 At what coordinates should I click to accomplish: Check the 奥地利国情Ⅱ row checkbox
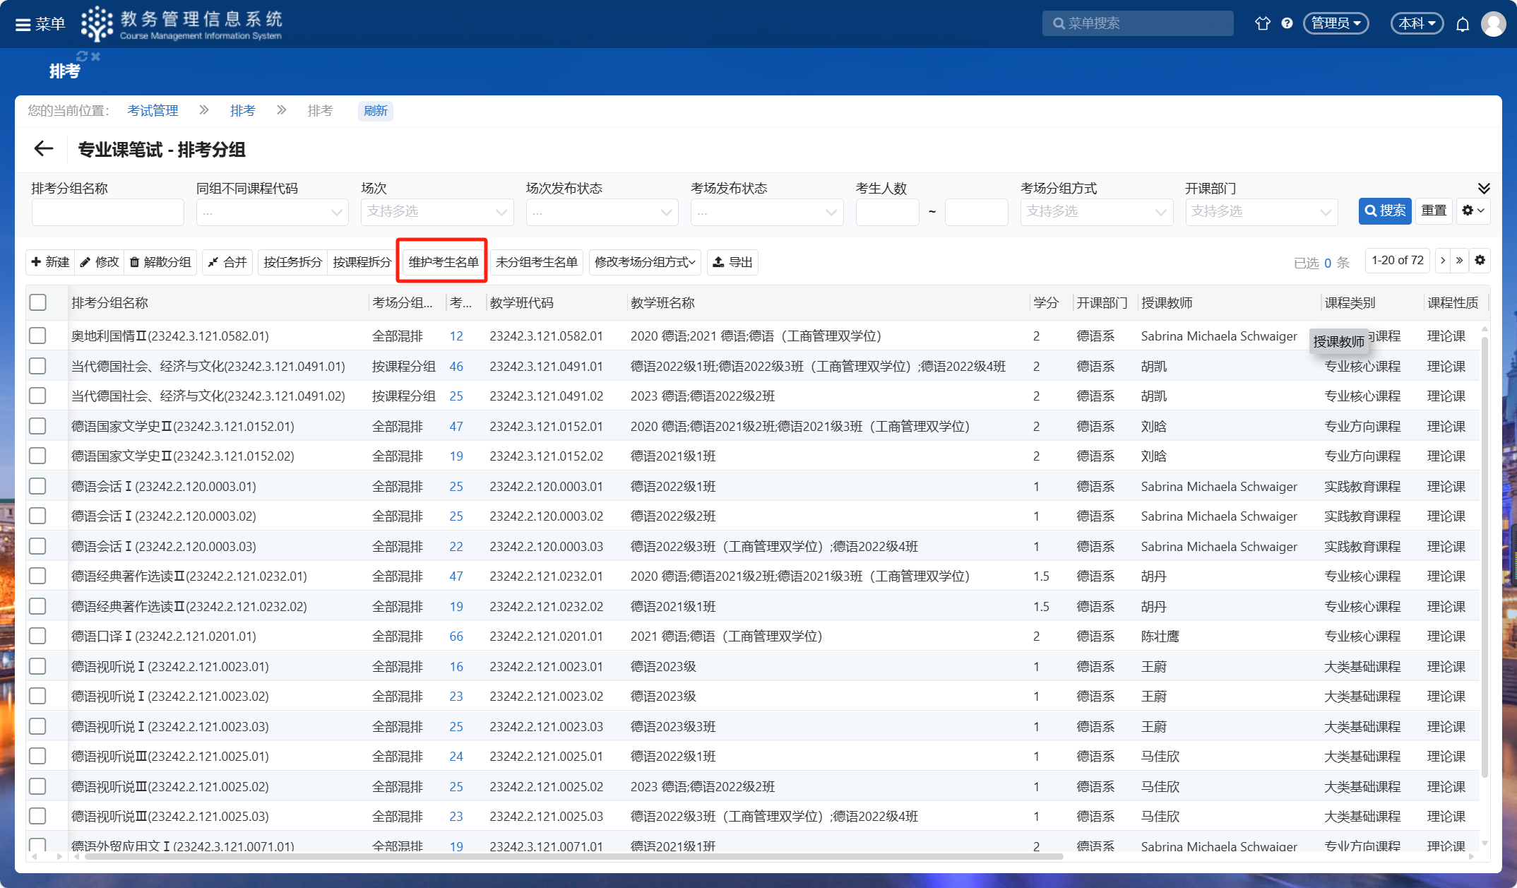pyautogui.click(x=38, y=336)
